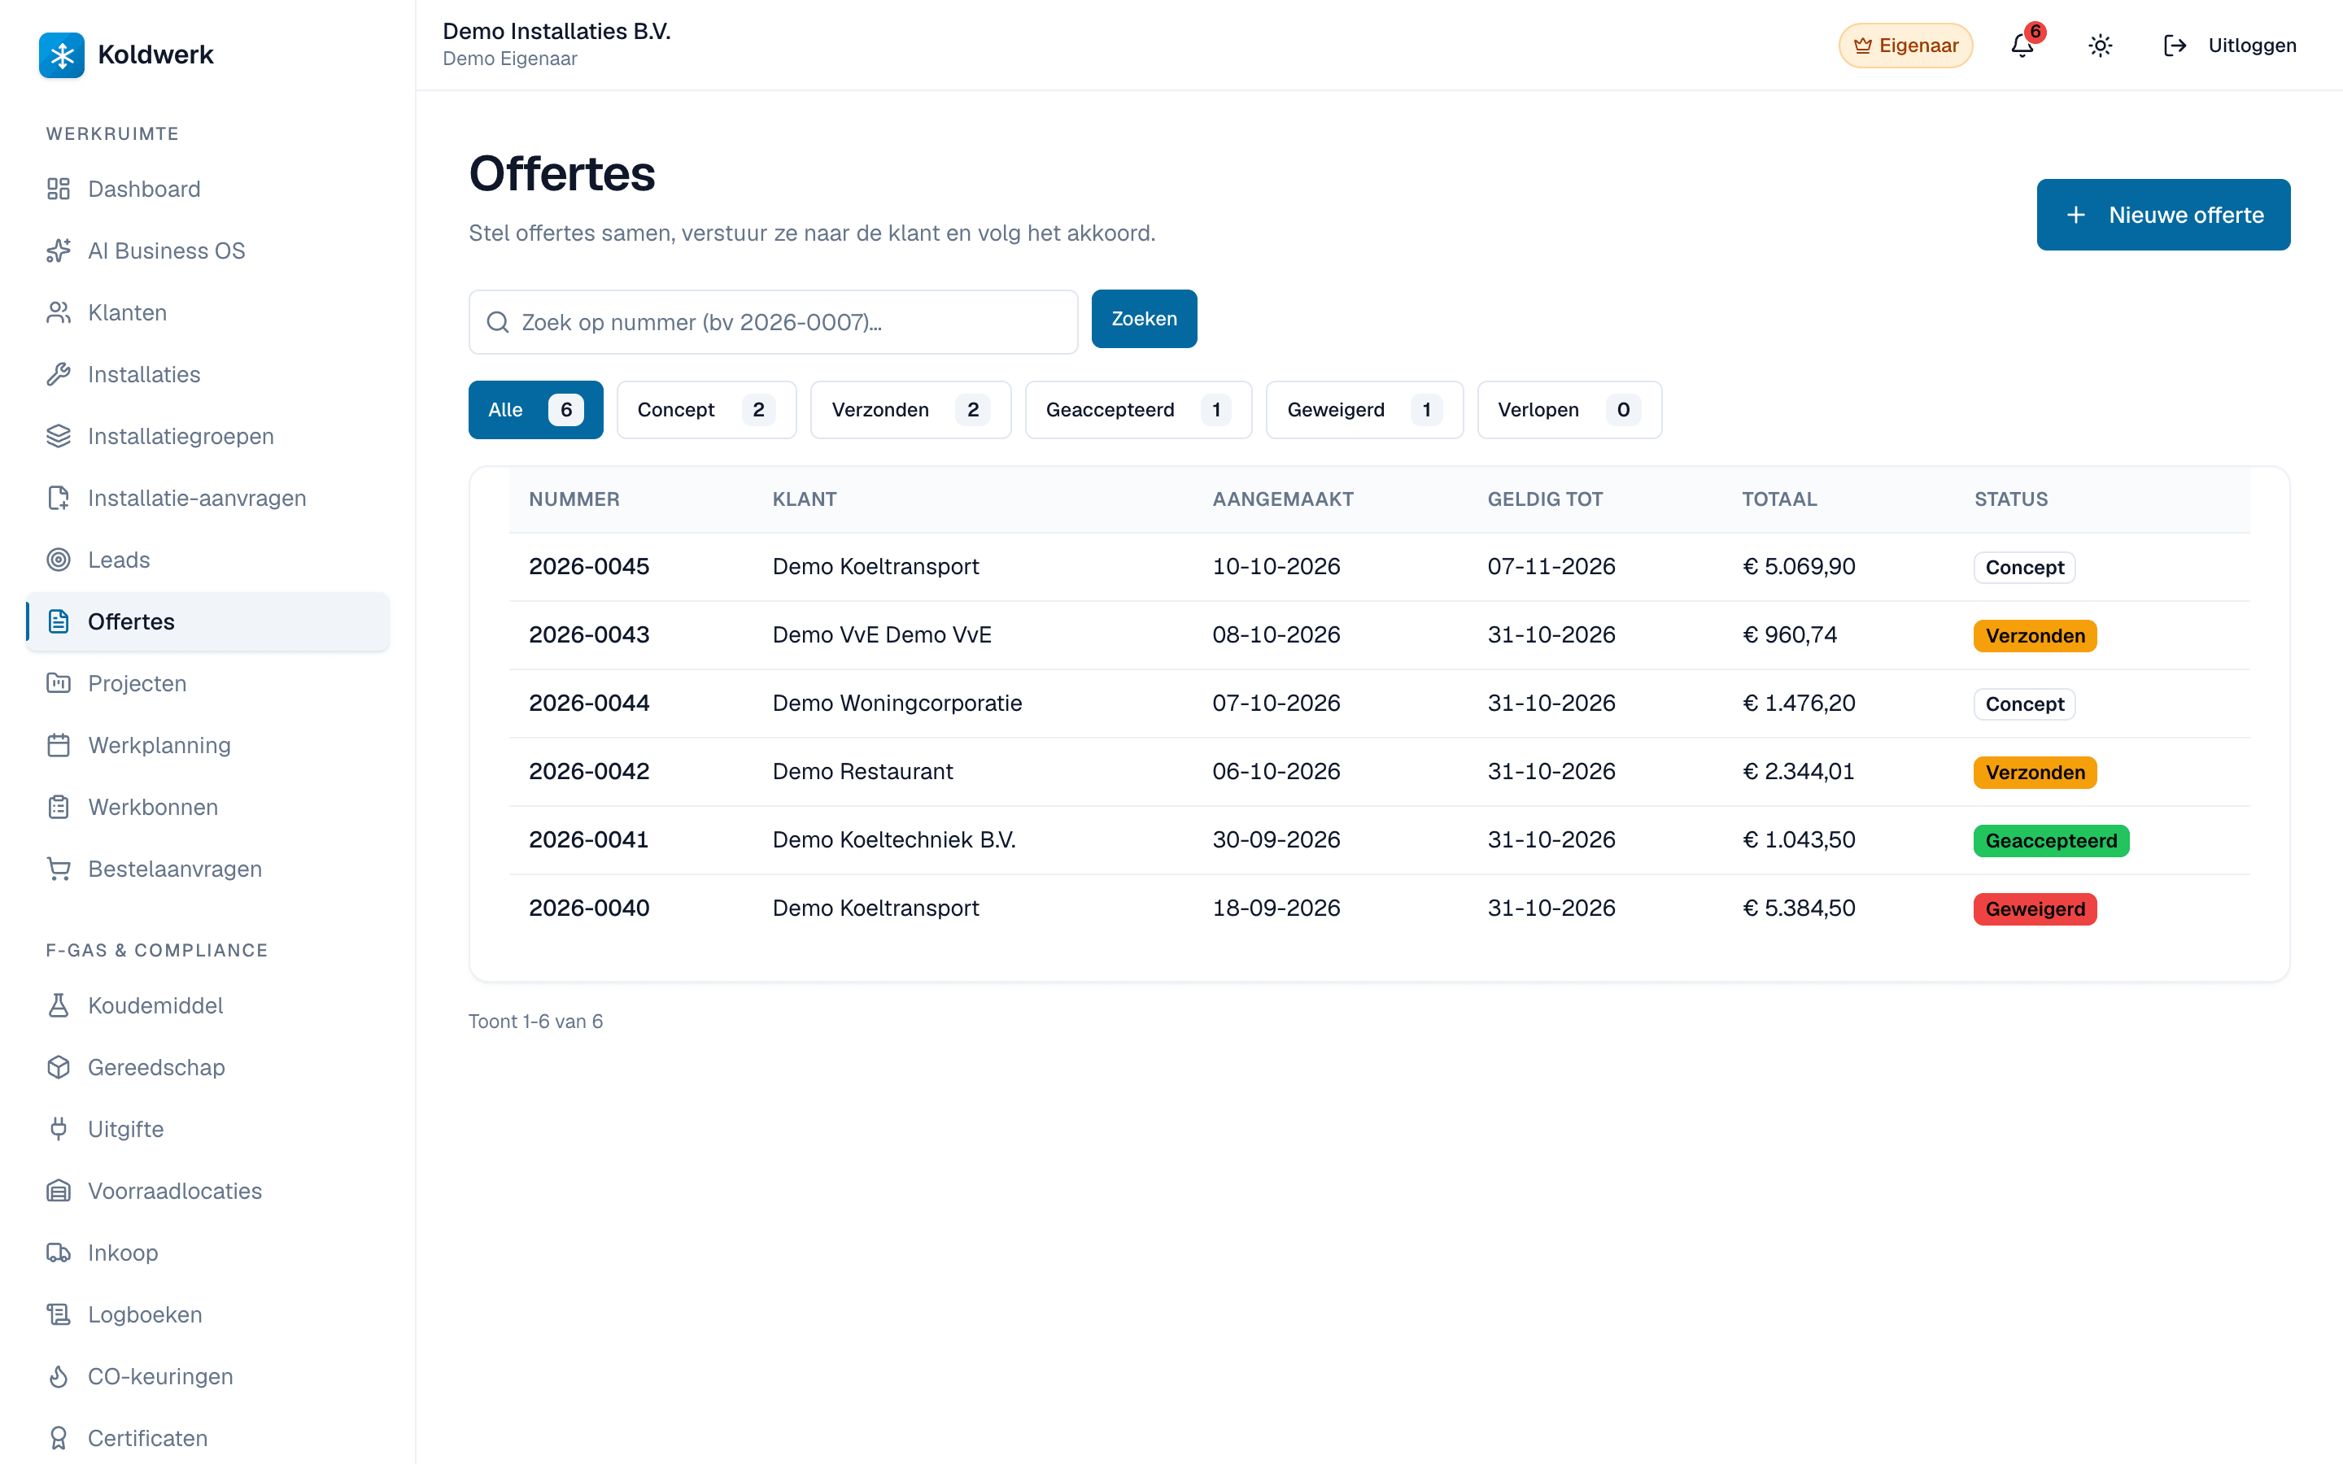Click the Werkplanning calendar icon
Screen dimensions: 2343x1464
[58, 746]
